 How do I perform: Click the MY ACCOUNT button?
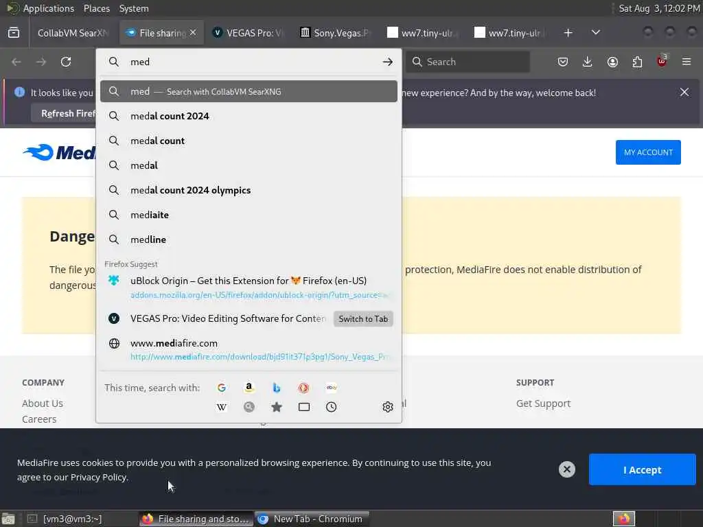(648, 152)
